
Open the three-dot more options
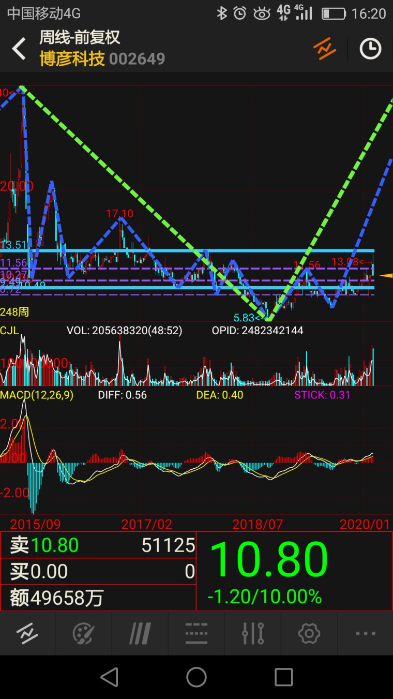(366, 633)
